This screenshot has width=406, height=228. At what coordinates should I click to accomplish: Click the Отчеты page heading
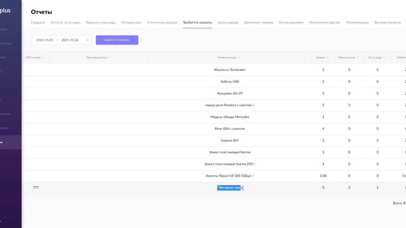point(41,12)
